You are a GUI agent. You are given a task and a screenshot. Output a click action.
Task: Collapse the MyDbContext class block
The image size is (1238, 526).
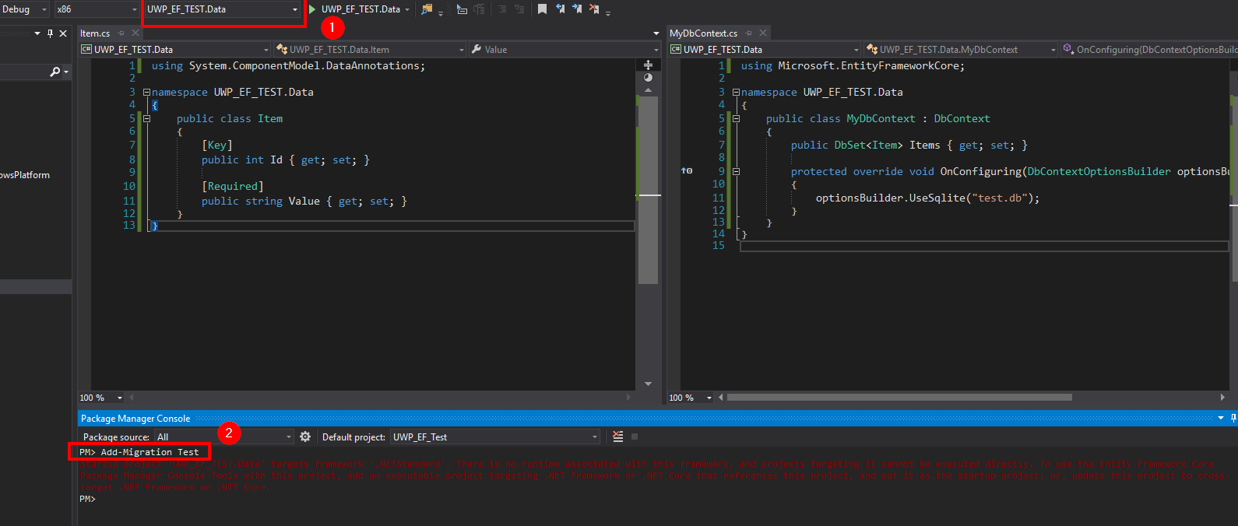[736, 118]
